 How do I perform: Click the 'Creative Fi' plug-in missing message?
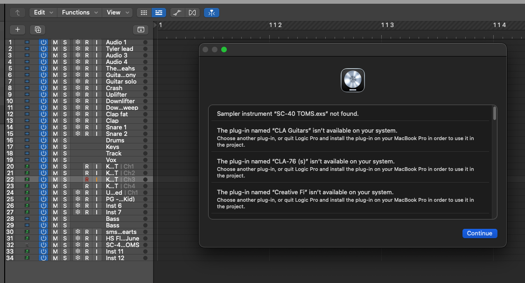[350, 199]
